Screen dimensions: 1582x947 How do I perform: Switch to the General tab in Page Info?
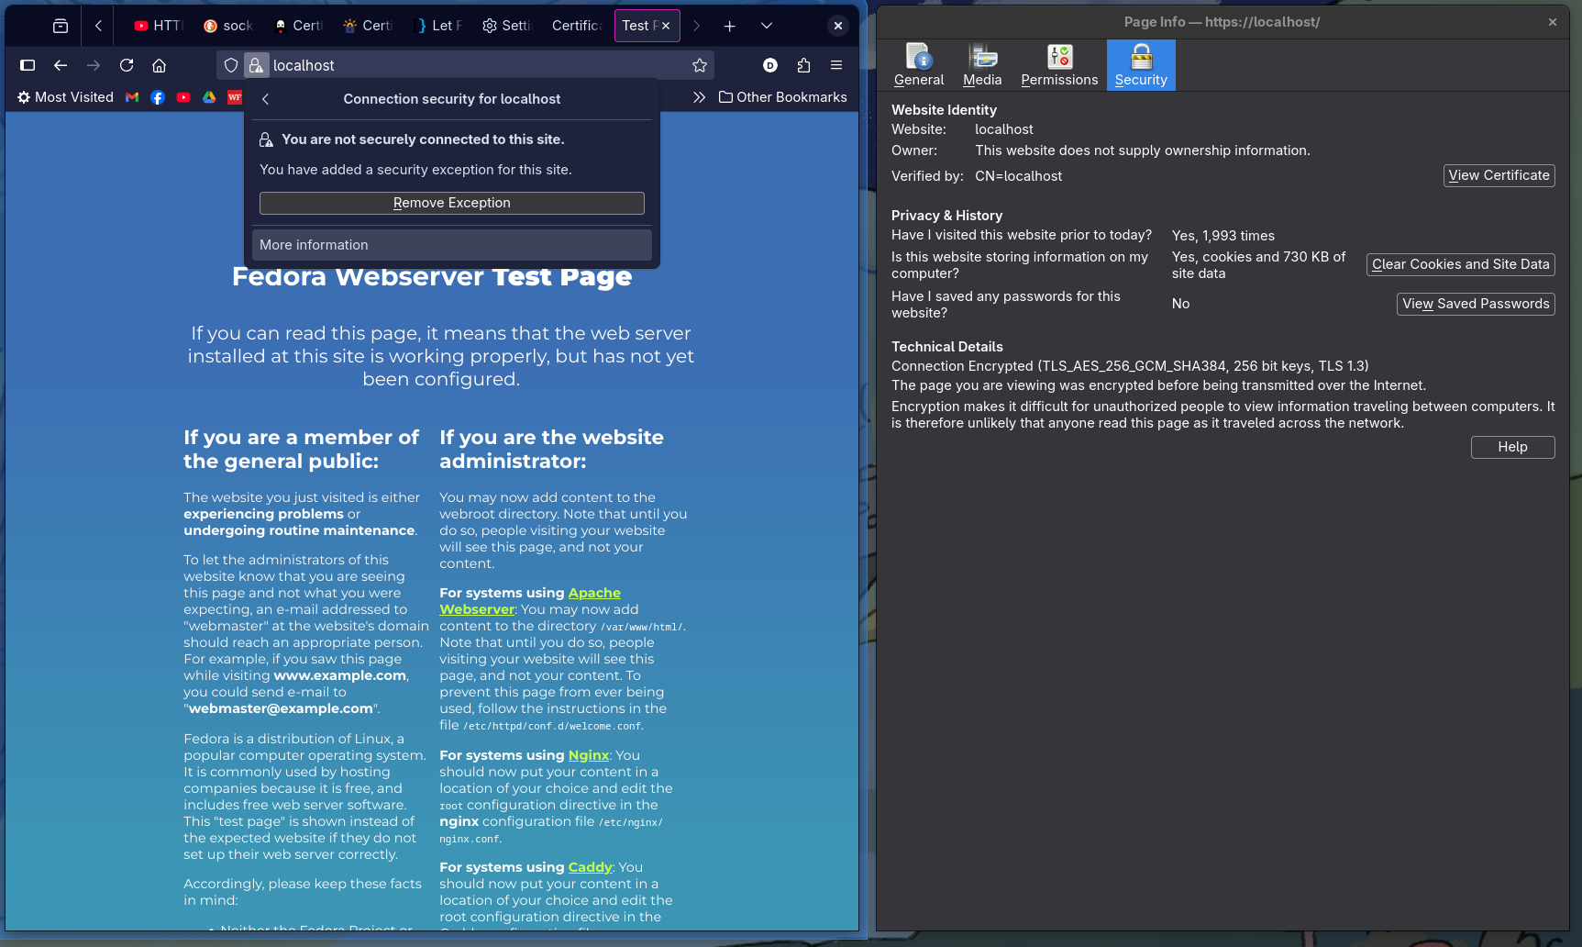[919, 65]
